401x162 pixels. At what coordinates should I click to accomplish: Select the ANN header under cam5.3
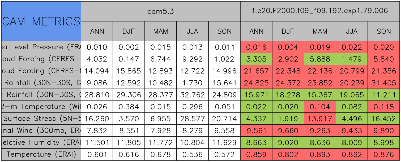tap(97, 31)
